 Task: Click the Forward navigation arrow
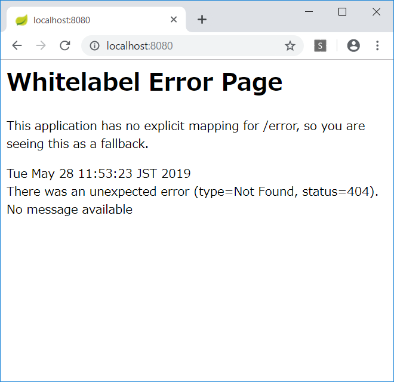point(41,46)
